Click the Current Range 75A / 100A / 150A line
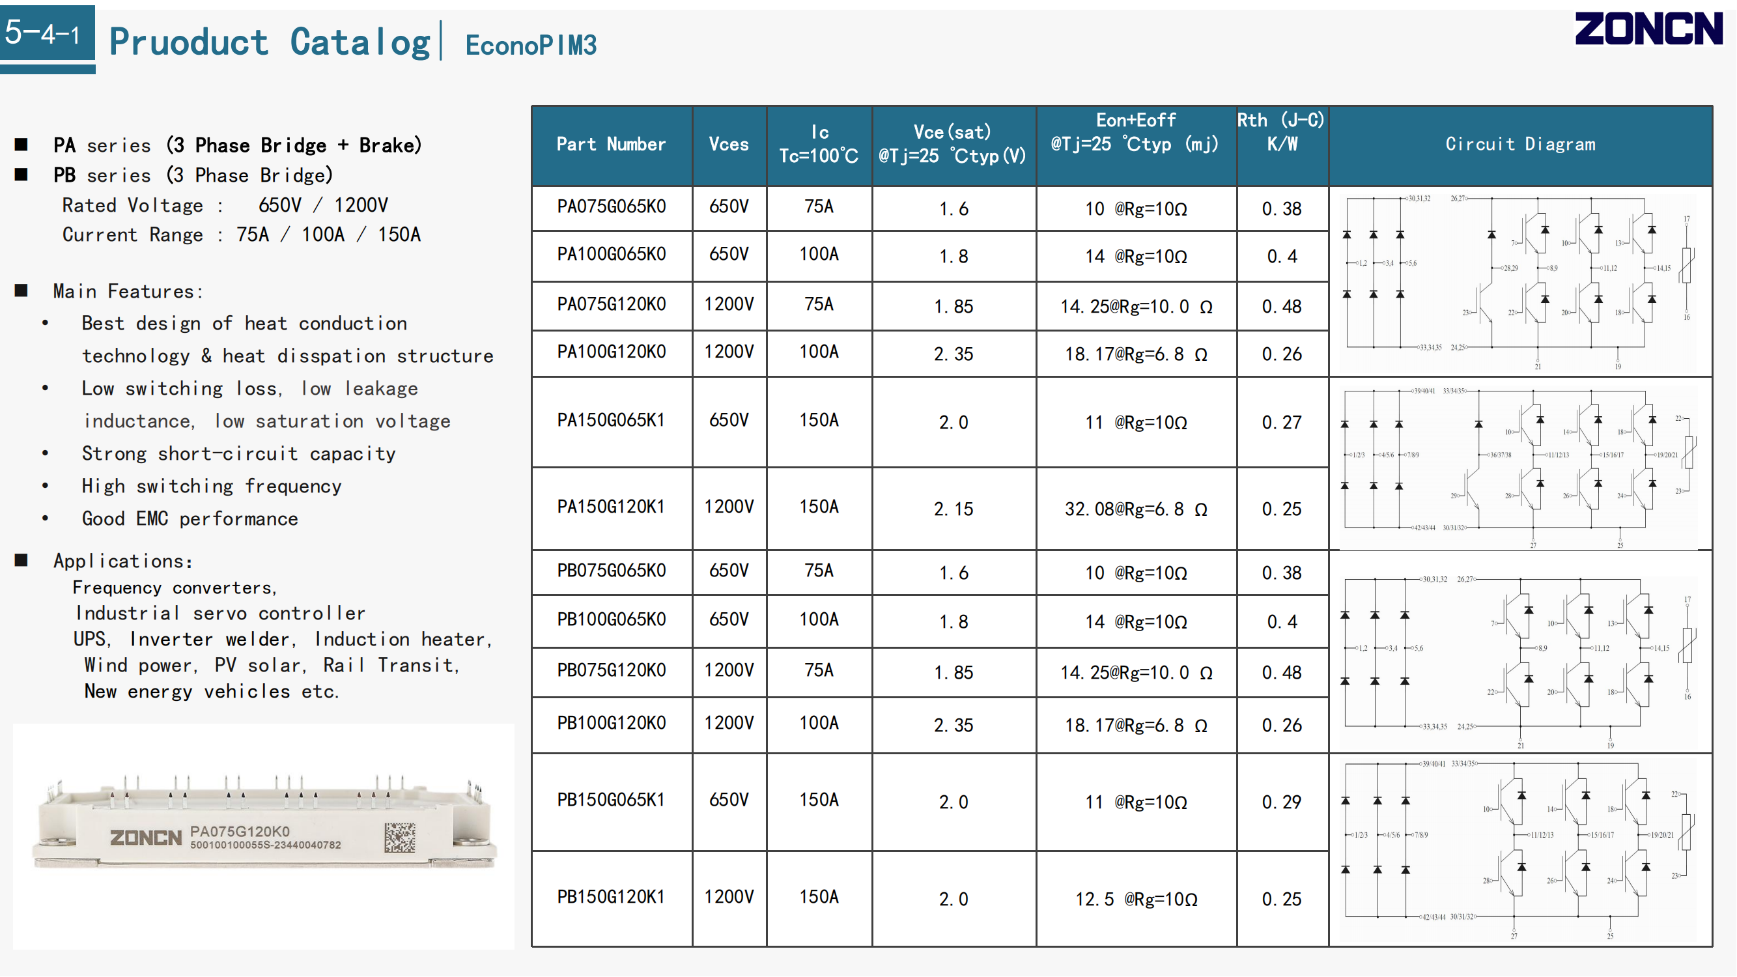The height and width of the screenshot is (977, 1737). [x=242, y=234]
